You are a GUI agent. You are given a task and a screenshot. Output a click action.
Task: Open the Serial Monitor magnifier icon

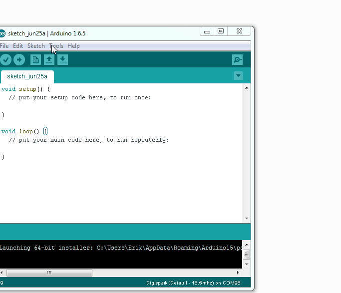coord(237,60)
